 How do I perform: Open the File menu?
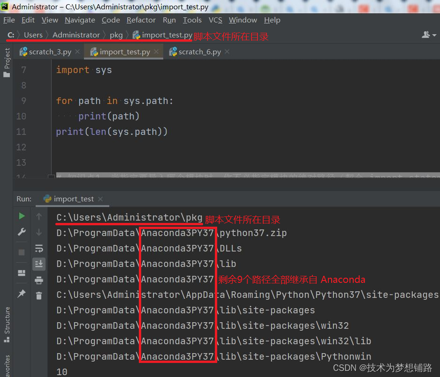pyautogui.click(x=9, y=20)
